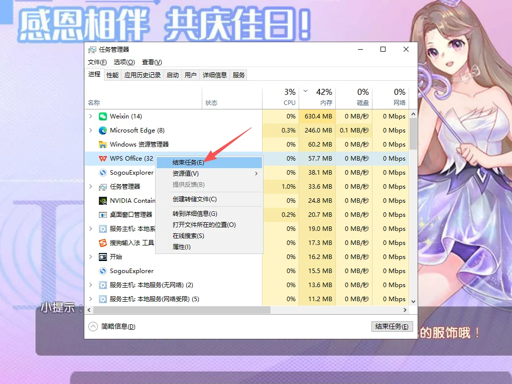Viewport: 512px width, 384px height.
Task: Switch to the 用户 tab
Action: [190, 75]
